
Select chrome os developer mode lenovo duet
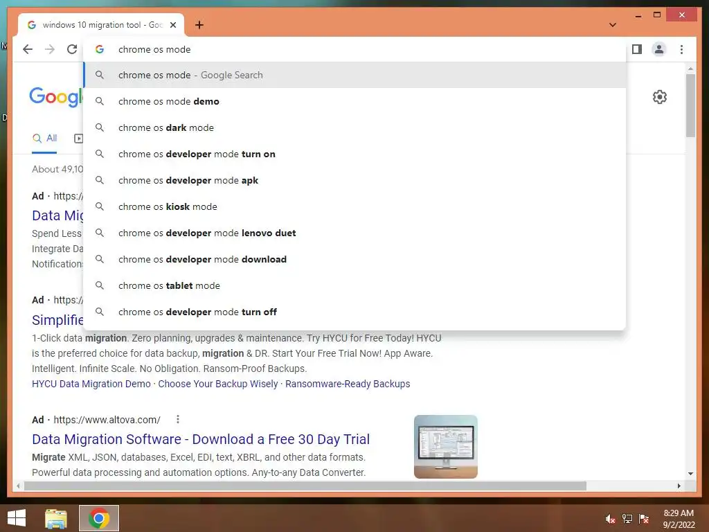(x=355, y=233)
